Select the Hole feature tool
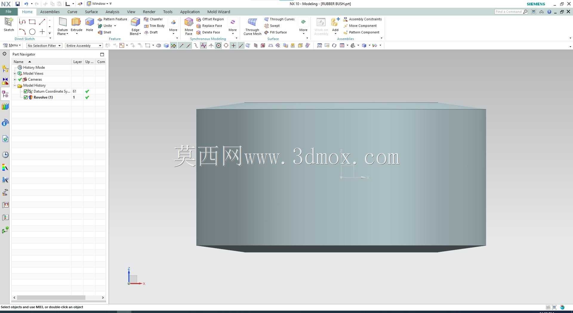The image size is (573, 313). pyautogui.click(x=90, y=24)
